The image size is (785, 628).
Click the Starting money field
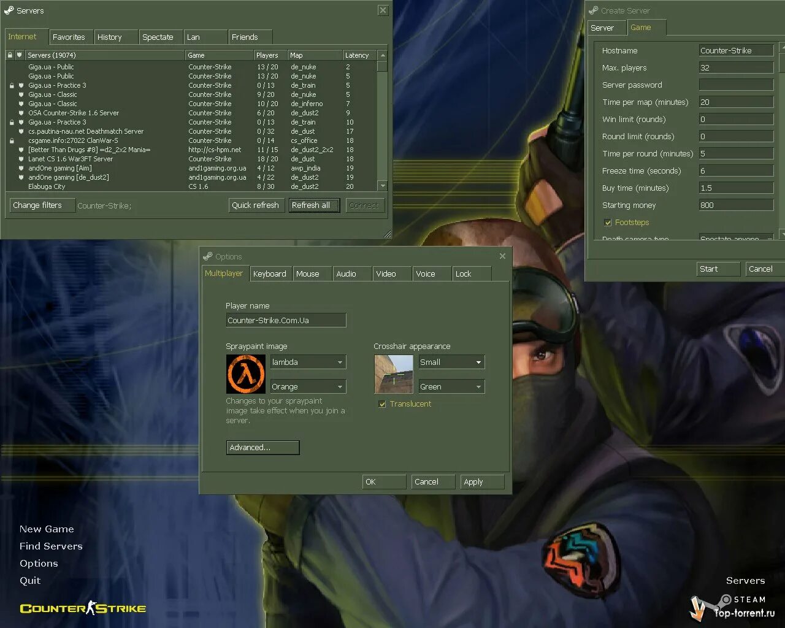click(x=736, y=205)
